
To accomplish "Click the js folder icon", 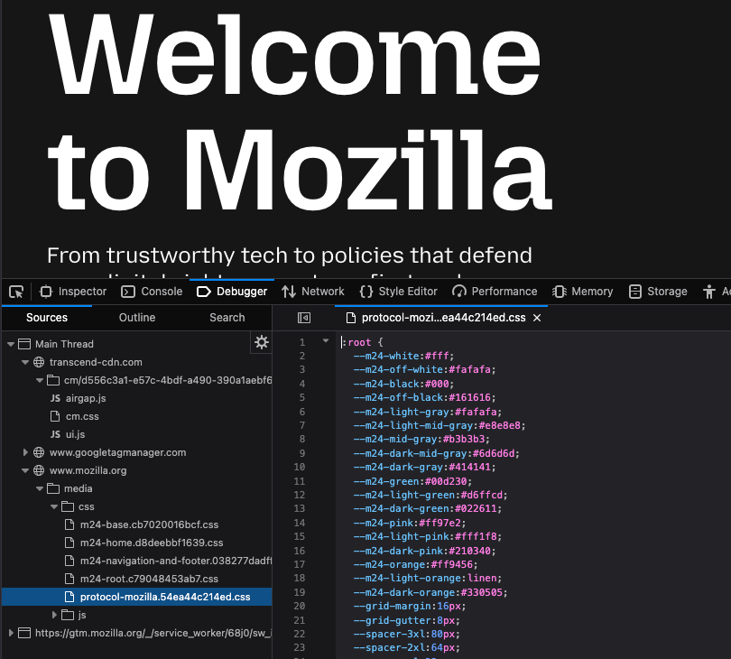I will [x=68, y=615].
